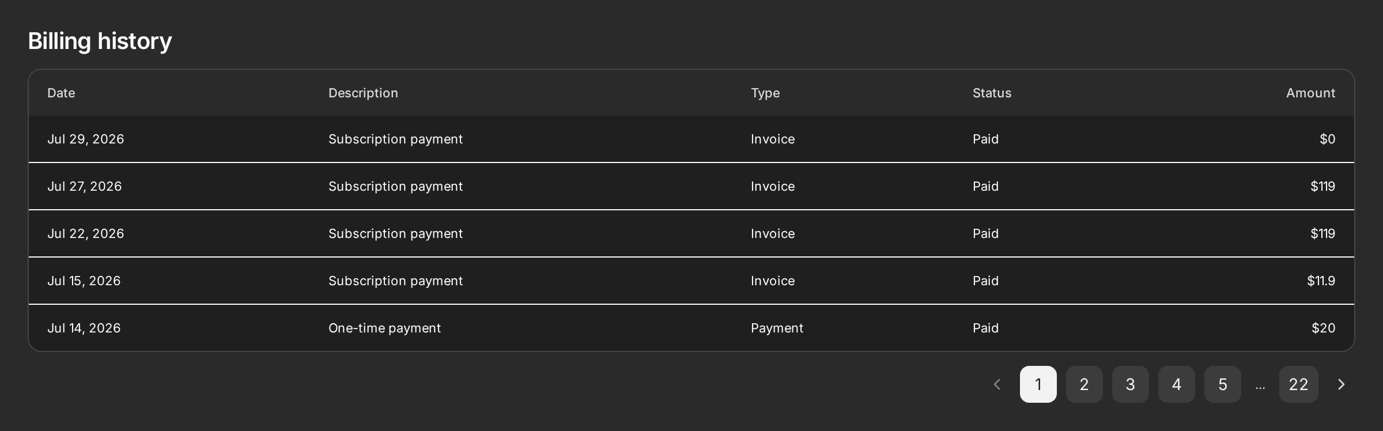1383x431 pixels.
Task: Click the Amount column header
Action: (1310, 93)
